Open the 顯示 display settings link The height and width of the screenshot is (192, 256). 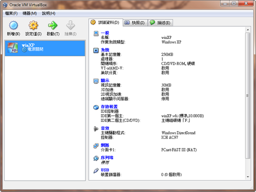pos(105,80)
